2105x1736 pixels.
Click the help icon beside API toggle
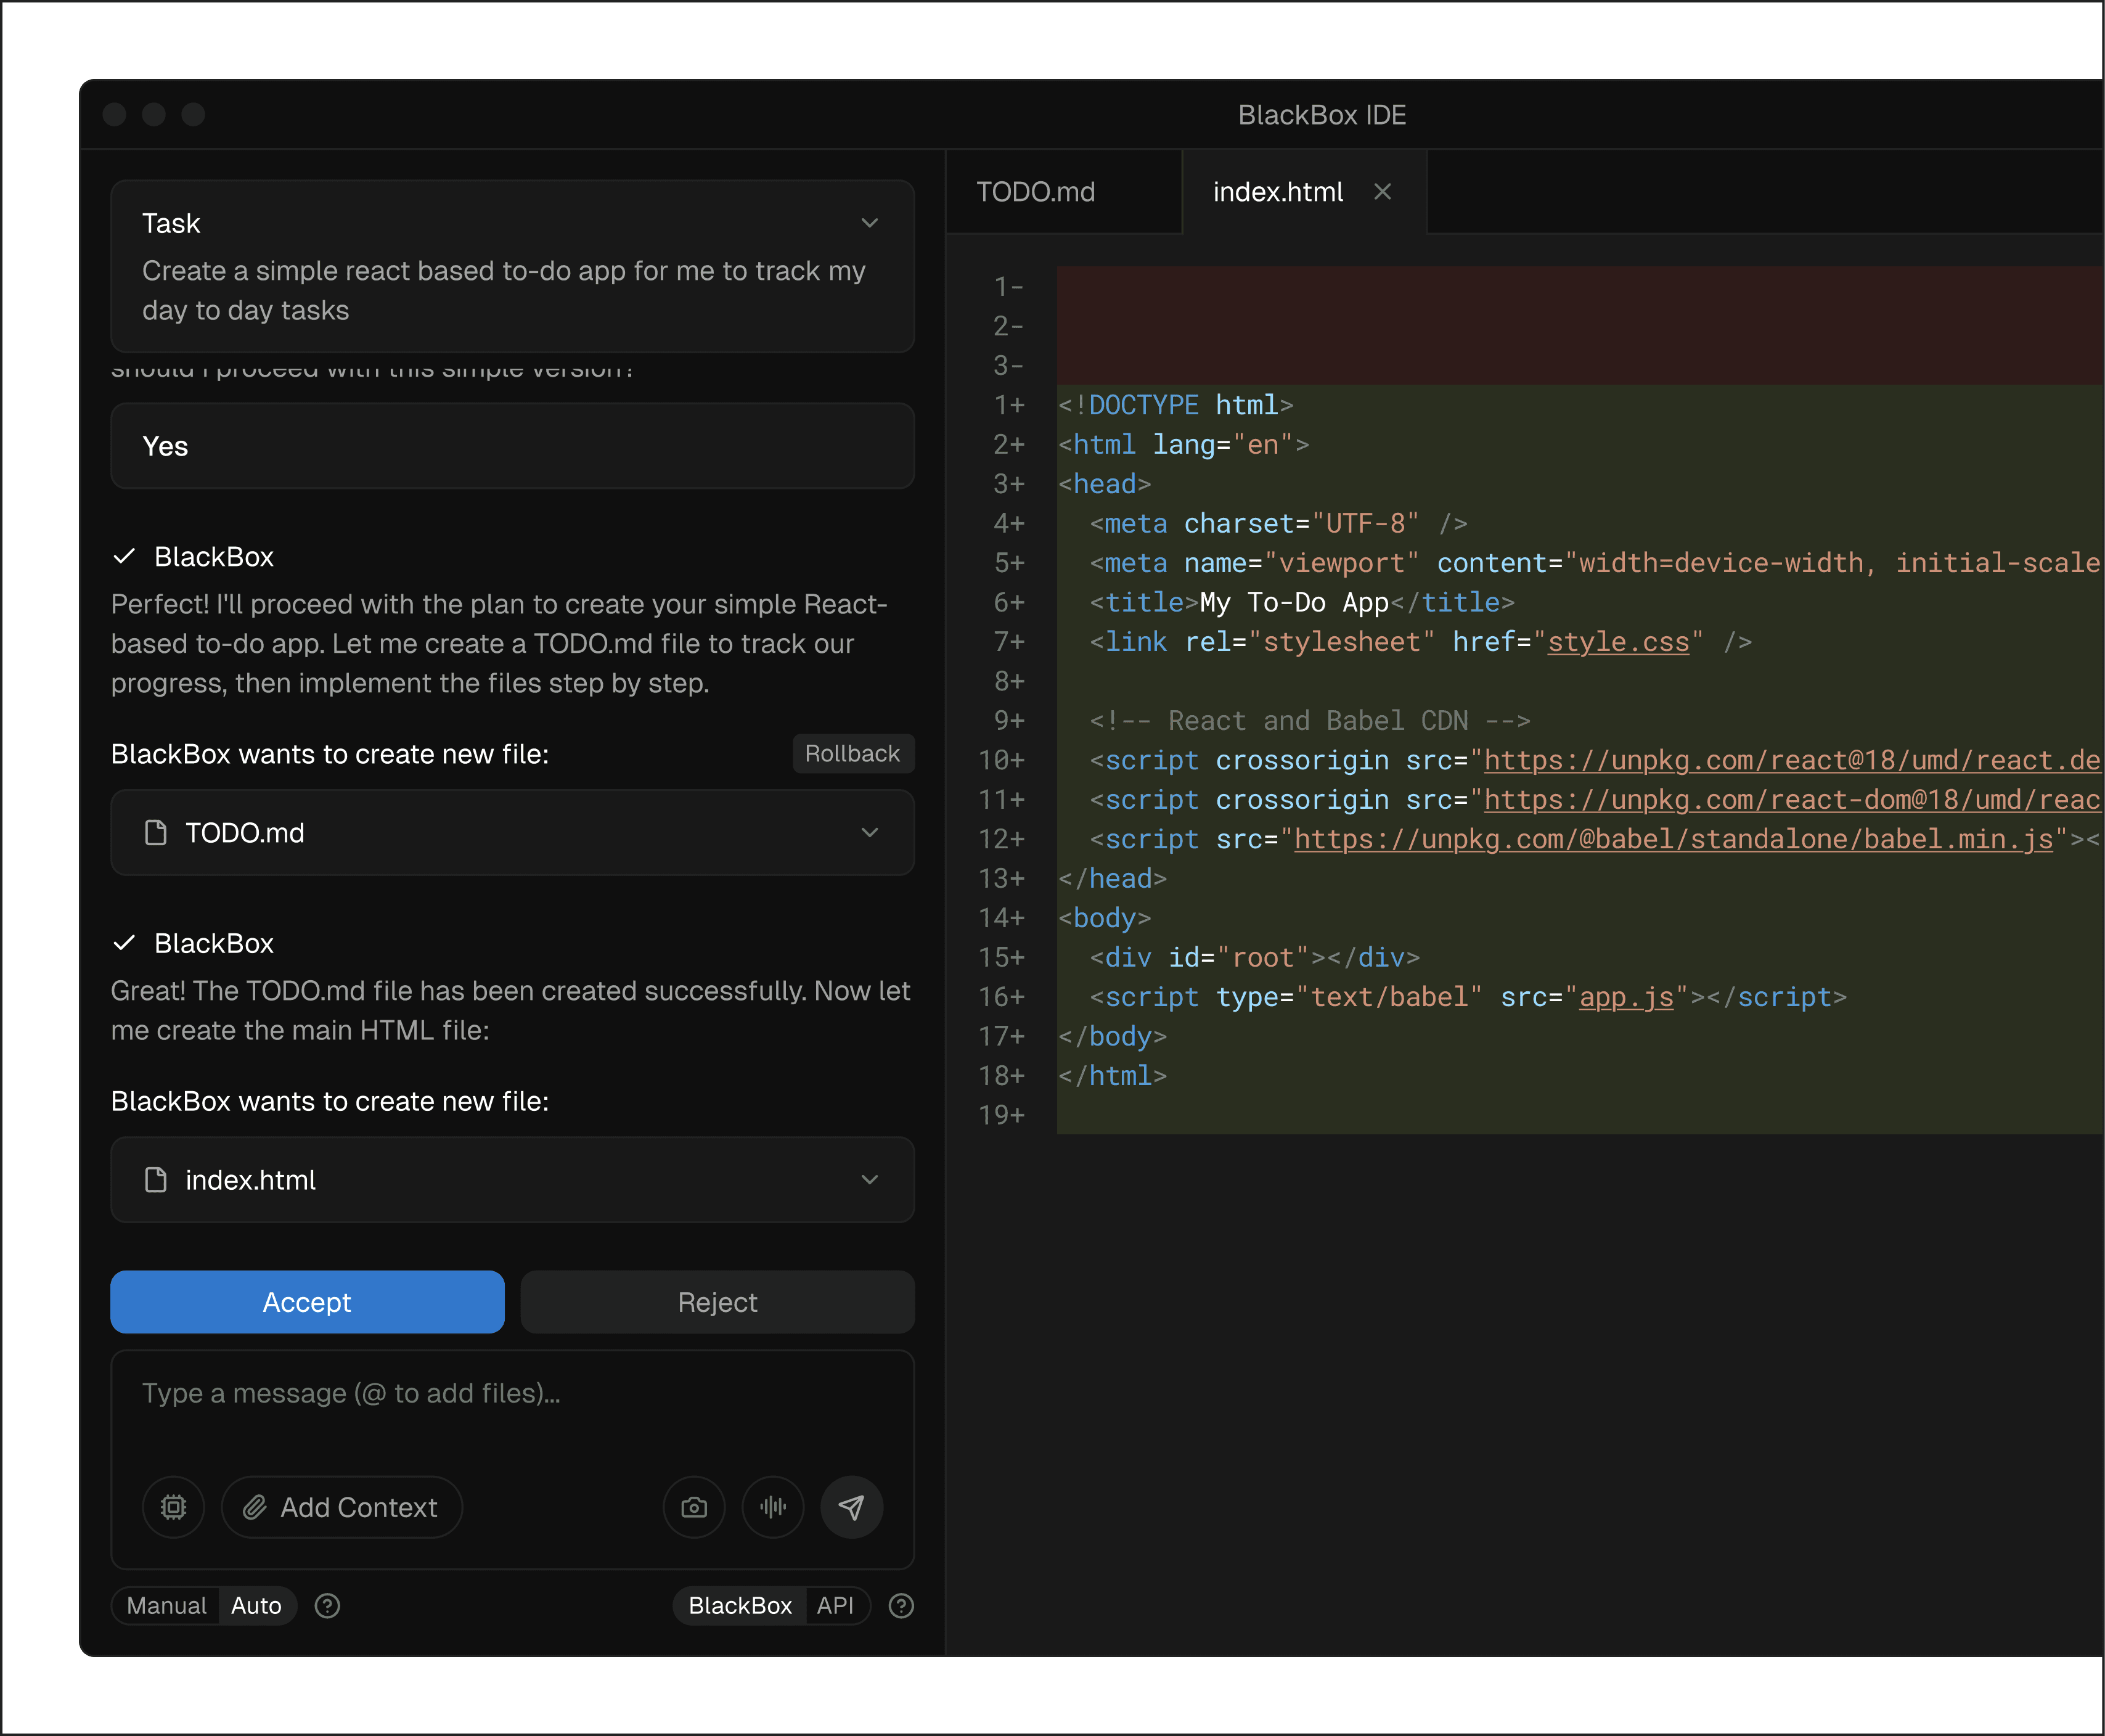coord(901,1606)
